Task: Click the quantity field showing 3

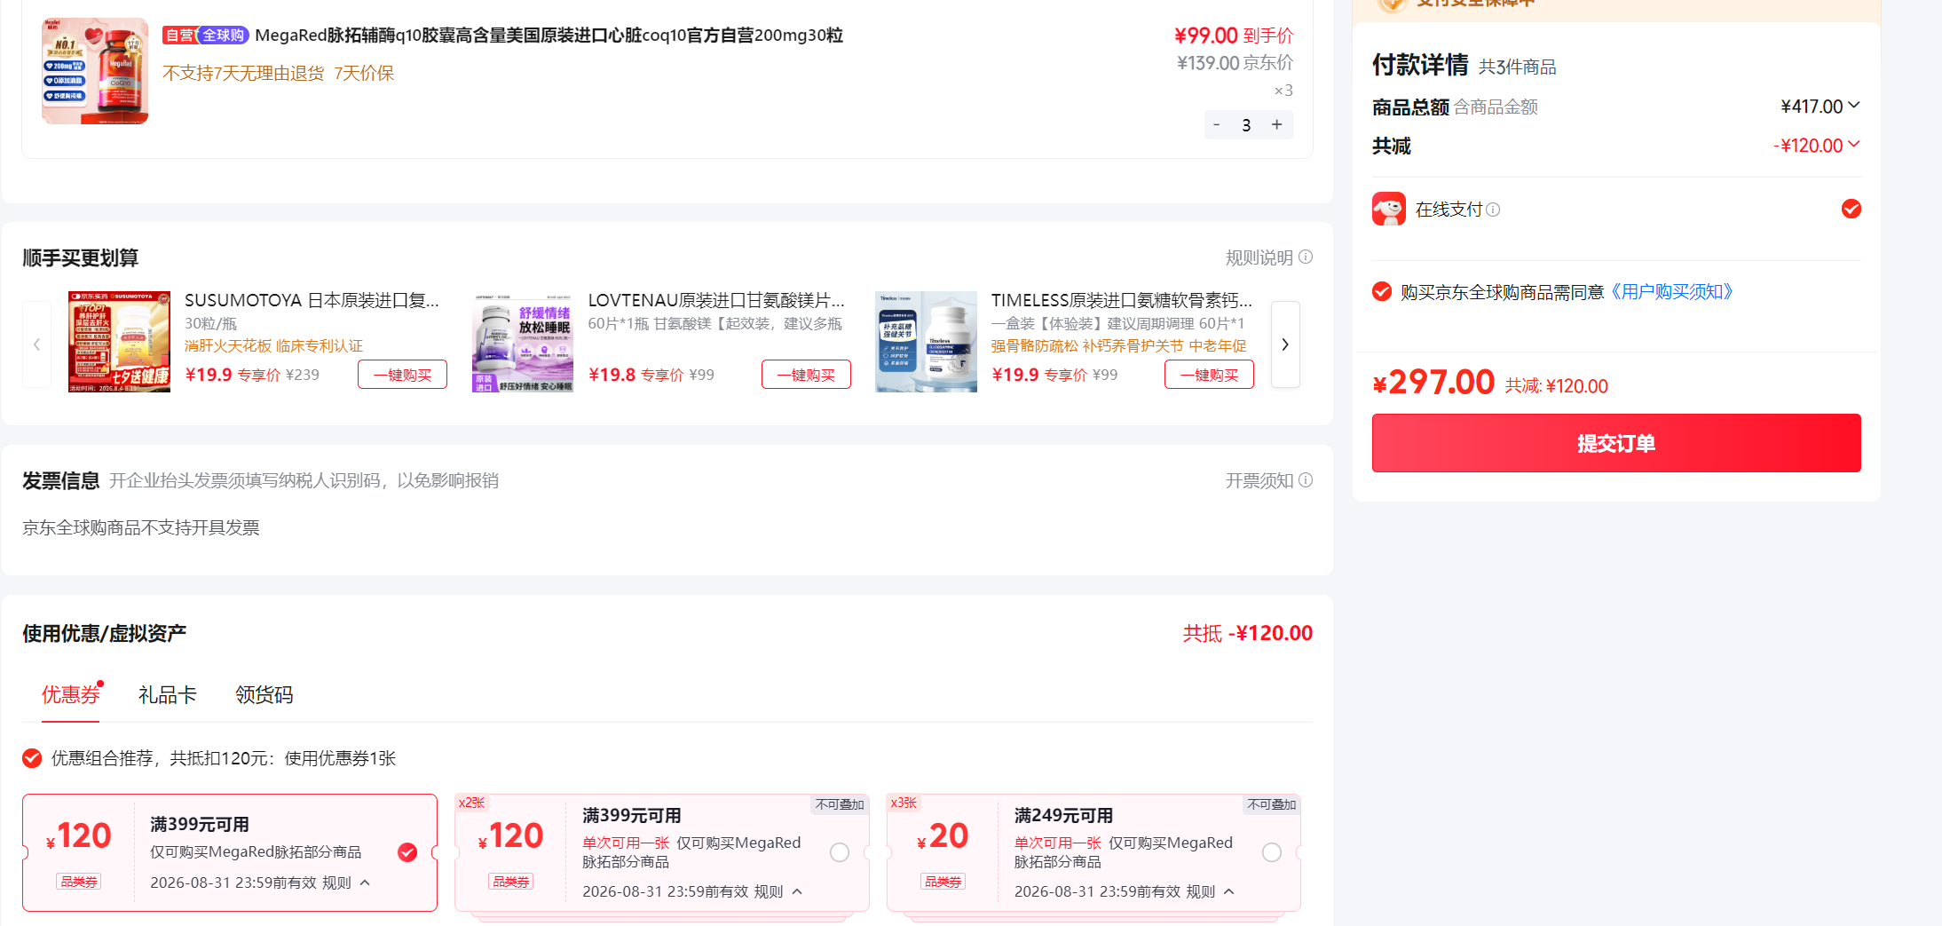Action: (1246, 125)
